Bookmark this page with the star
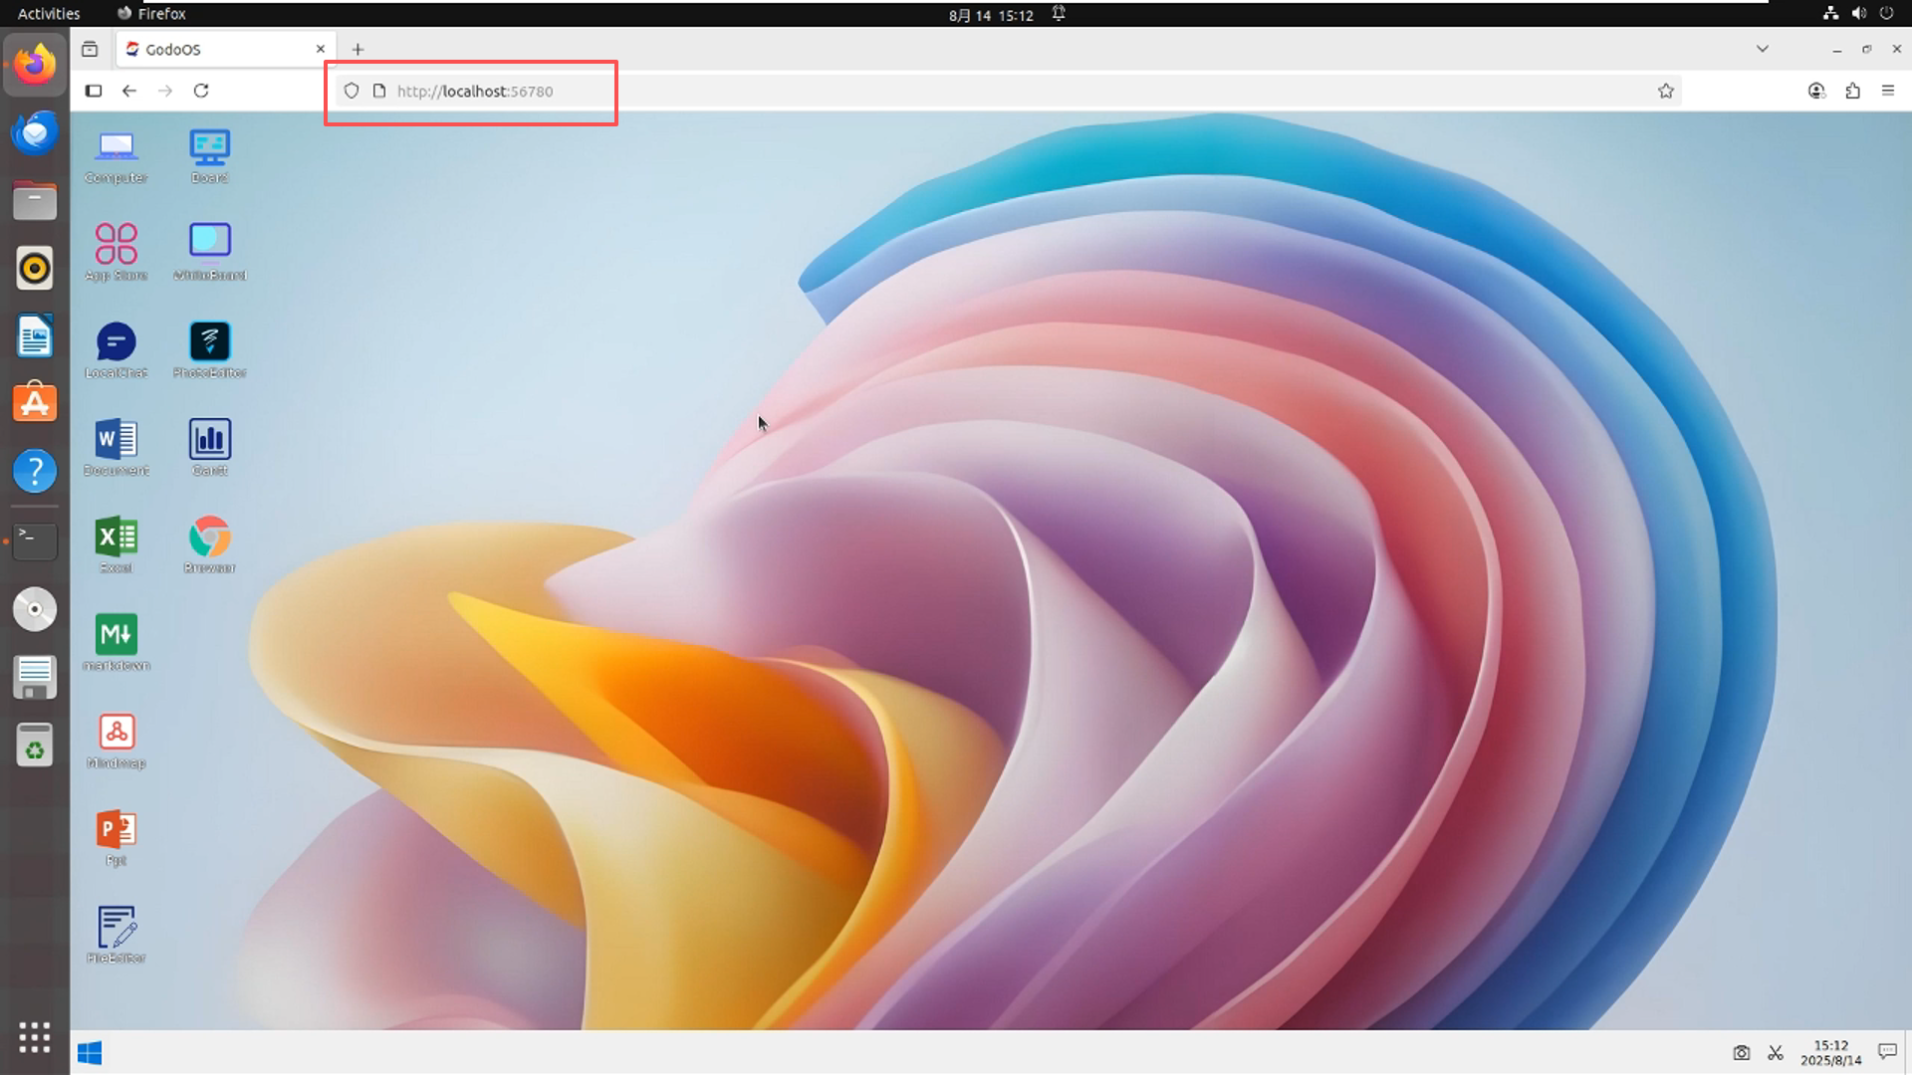 1666,91
